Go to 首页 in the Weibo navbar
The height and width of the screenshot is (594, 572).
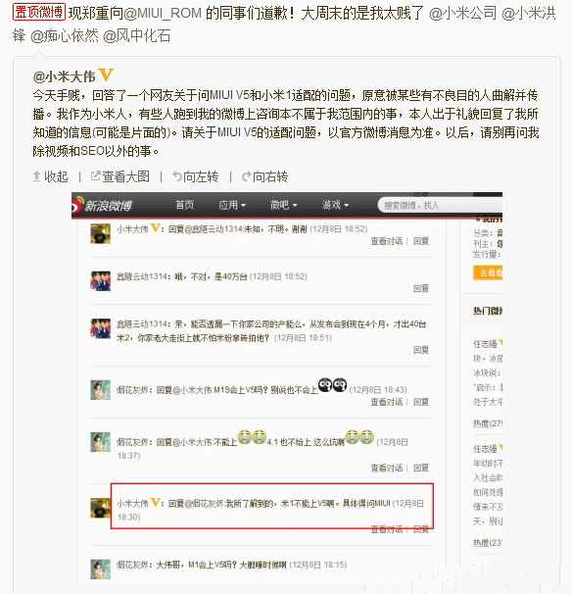[184, 205]
